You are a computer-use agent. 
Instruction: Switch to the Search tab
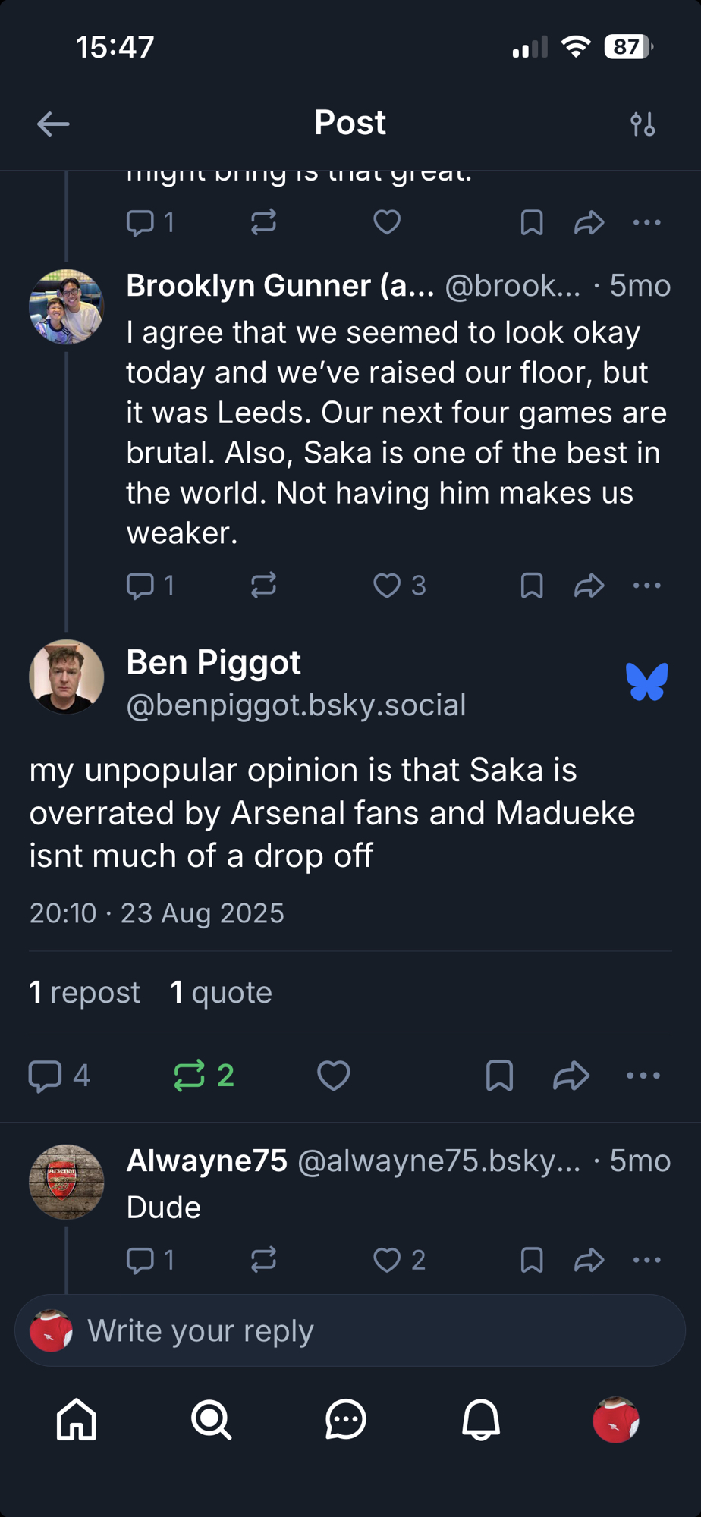coord(211,1419)
